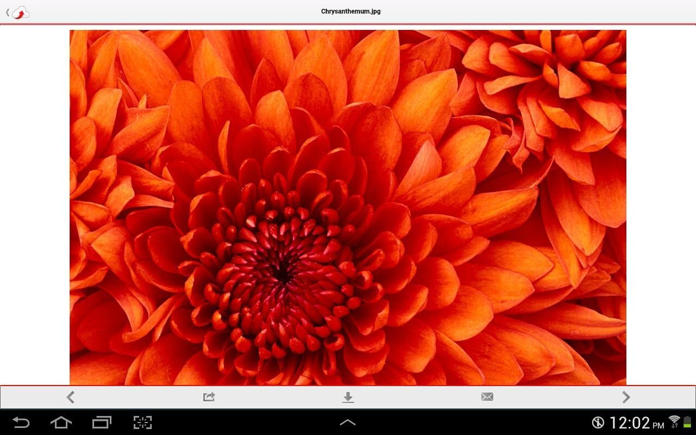
Task: Tap the screenshot capture icon
Action: tap(142, 422)
